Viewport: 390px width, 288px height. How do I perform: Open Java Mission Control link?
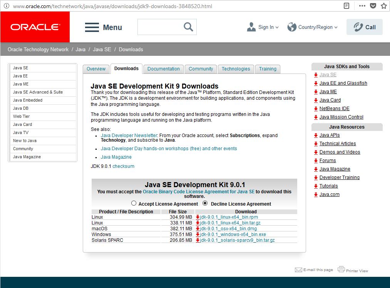[341, 117]
